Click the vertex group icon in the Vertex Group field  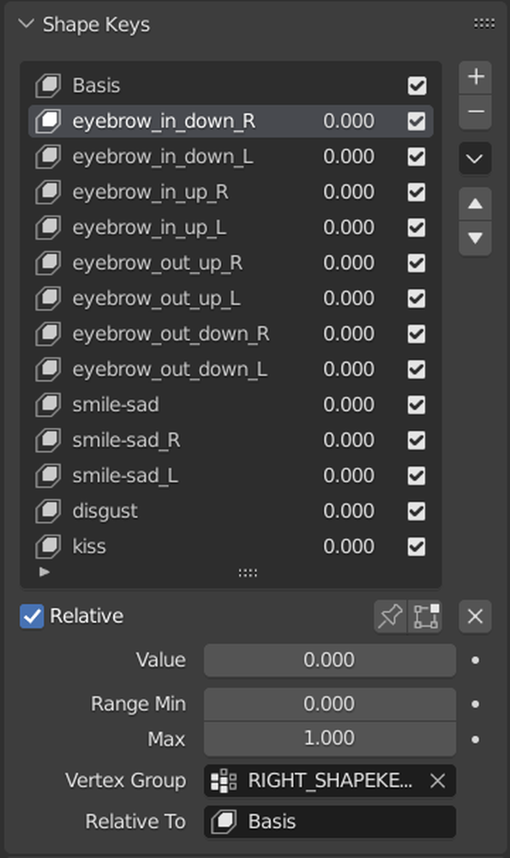tap(225, 781)
